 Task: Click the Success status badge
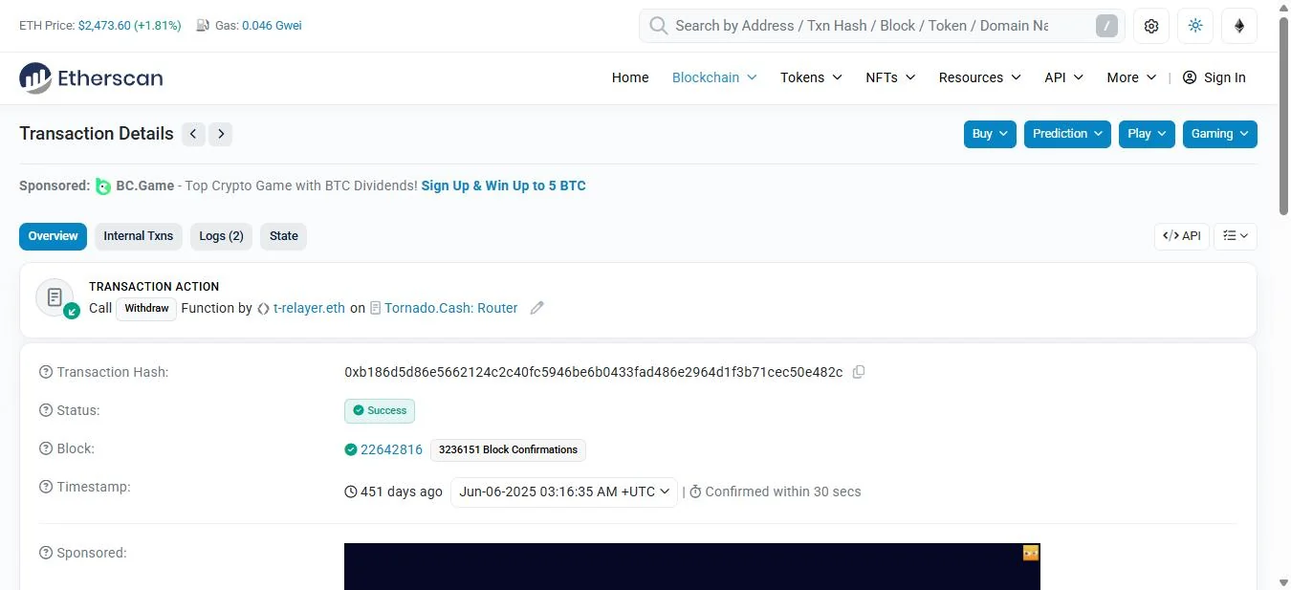click(380, 410)
